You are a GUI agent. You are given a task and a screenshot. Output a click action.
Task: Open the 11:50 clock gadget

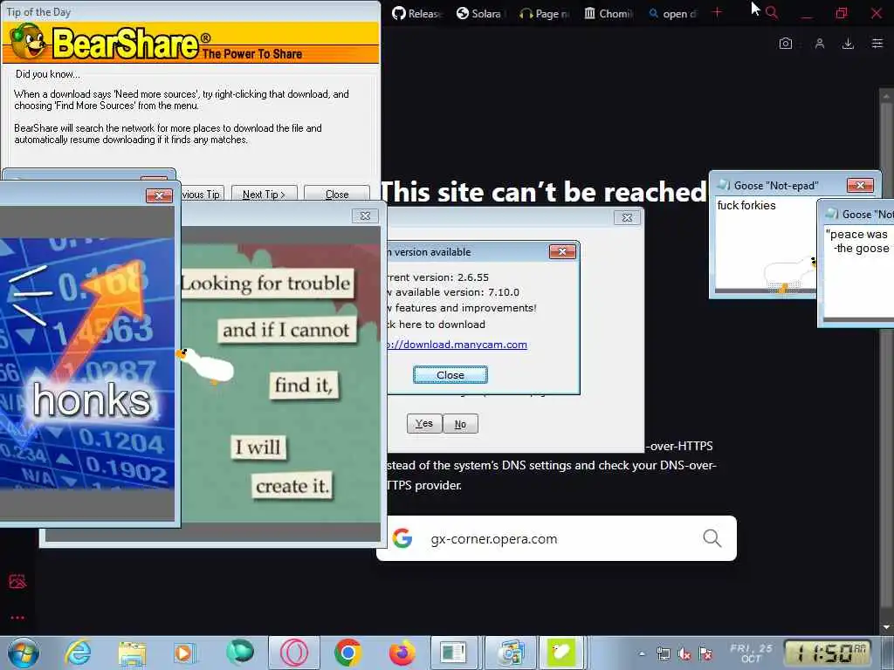(828, 653)
